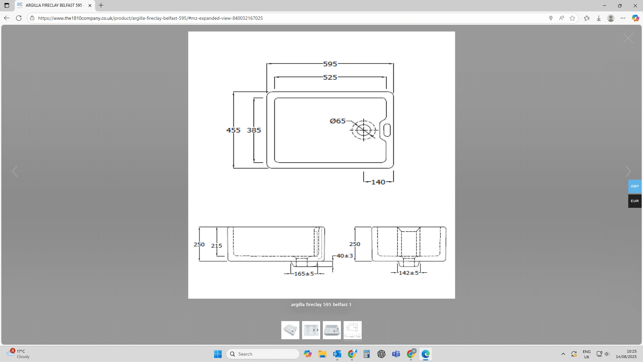Open Copilot sidebar in Edge
This screenshot has width=643, height=362.
[x=635, y=18]
